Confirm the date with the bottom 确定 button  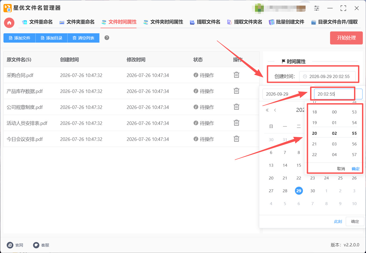pos(355,221)
